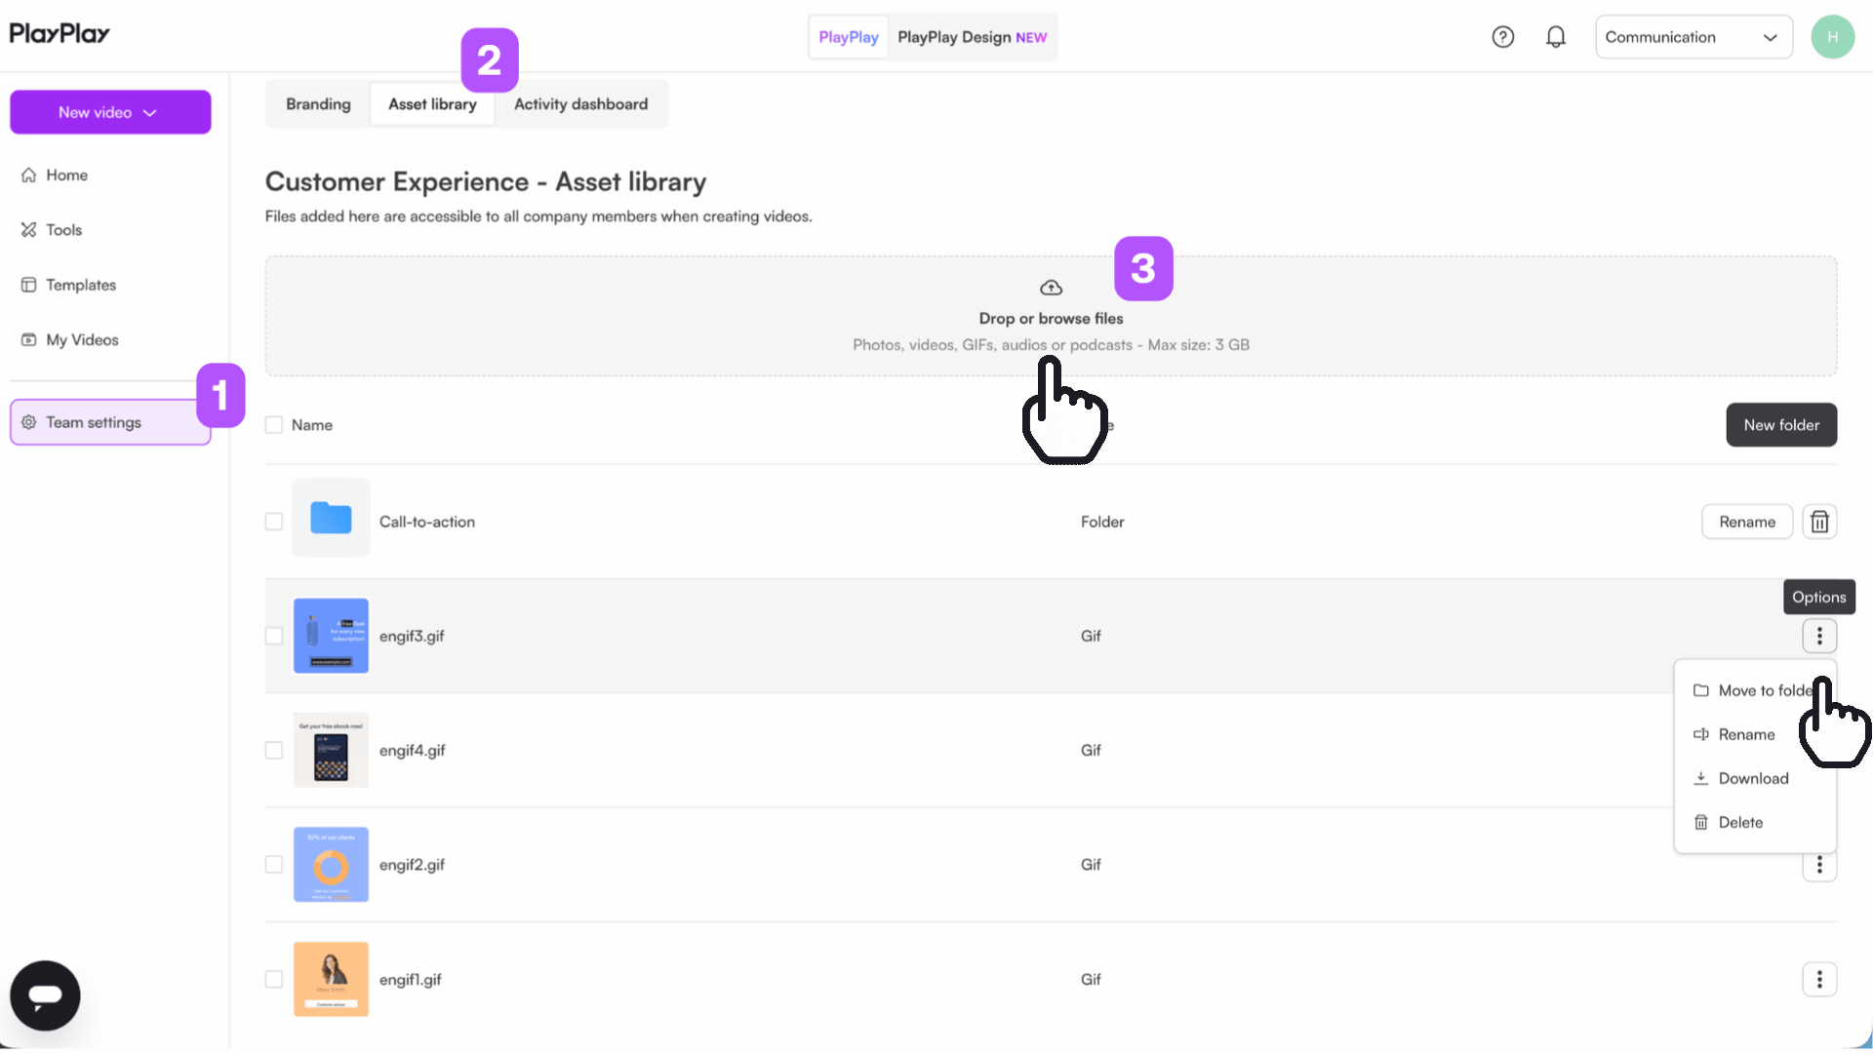1873x1053 pixels.
Task: Click the New folder button
Action: point(1781,425)
